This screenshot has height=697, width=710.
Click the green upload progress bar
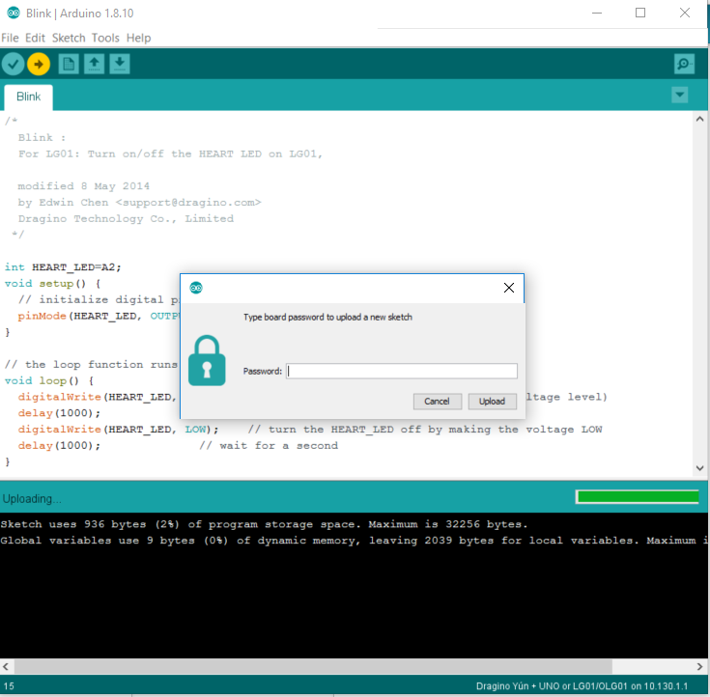coord(638,497)
